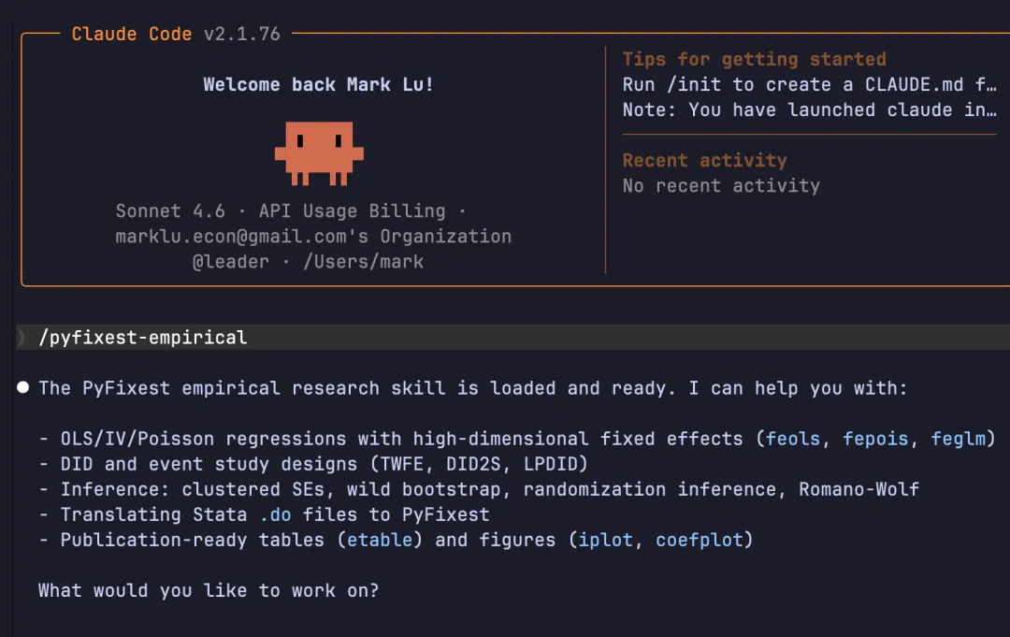
Task: Click the 'coefplot' function name
Action: [x=700, y=540]
